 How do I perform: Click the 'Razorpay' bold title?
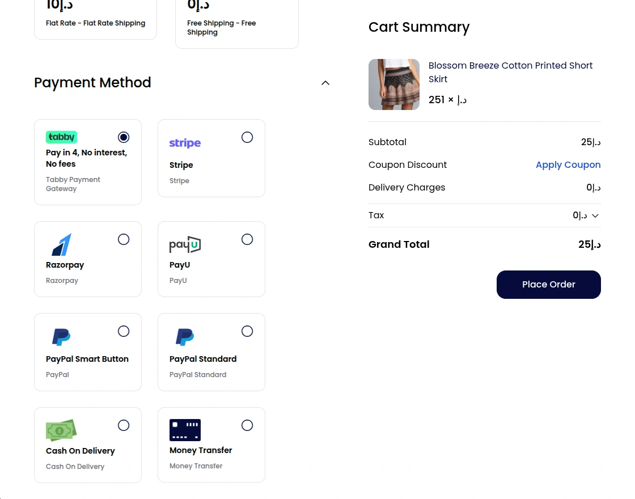65,265
